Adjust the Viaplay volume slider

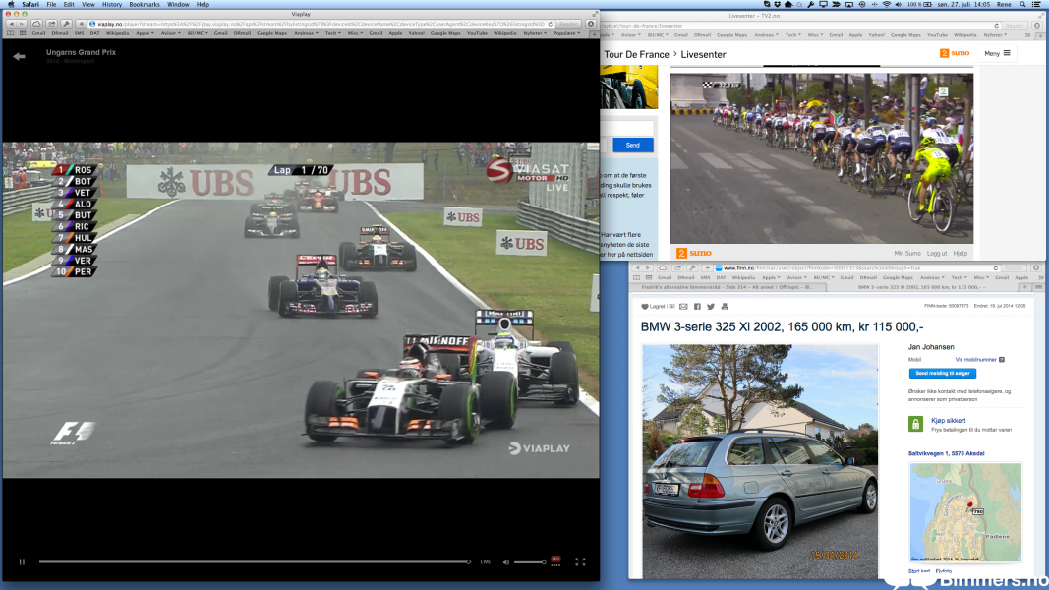tap(530, 561)
